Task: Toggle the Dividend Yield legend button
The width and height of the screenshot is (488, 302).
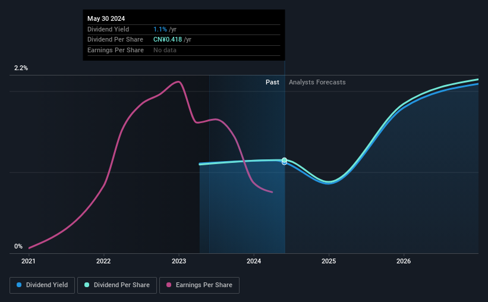Action: pyautogui.click(x=42, y=285)
